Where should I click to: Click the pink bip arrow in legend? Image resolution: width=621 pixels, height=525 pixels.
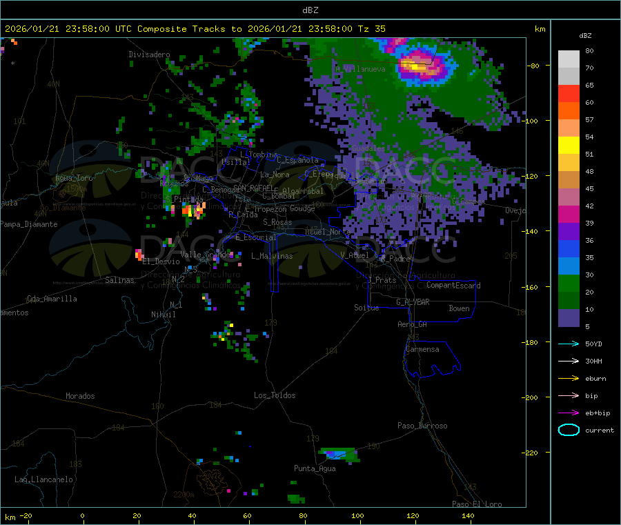(x=569, y=395)
